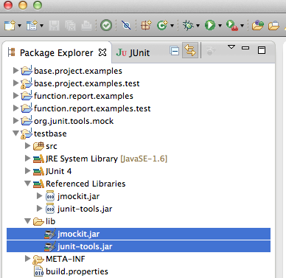
Task: Minimize the Package Explorer view
Action: tap(245, 48)
